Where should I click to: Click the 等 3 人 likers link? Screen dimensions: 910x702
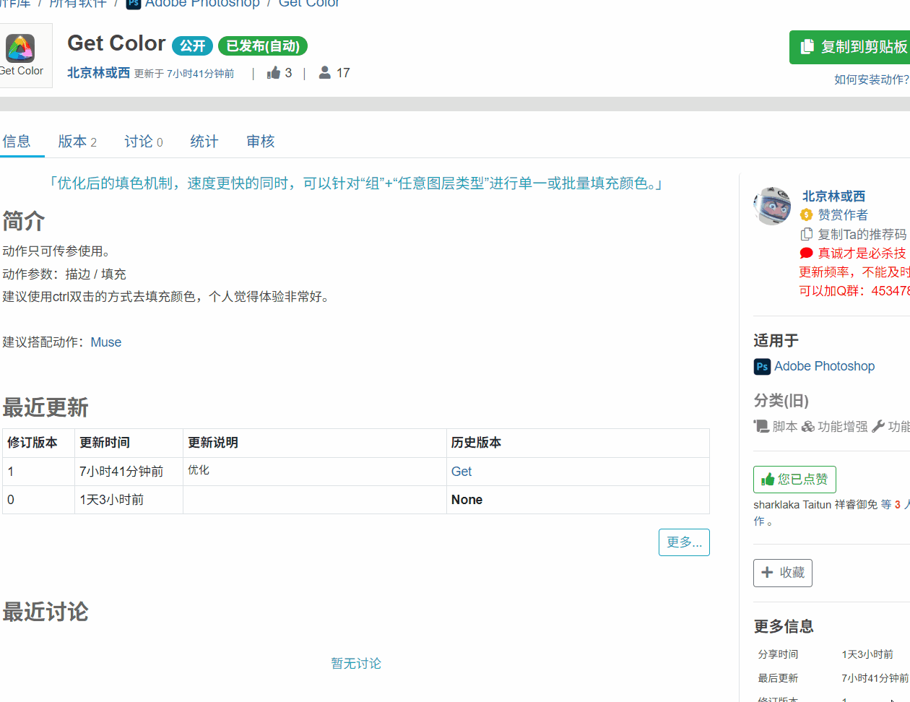pyautogui.click(x=895, y=505)
